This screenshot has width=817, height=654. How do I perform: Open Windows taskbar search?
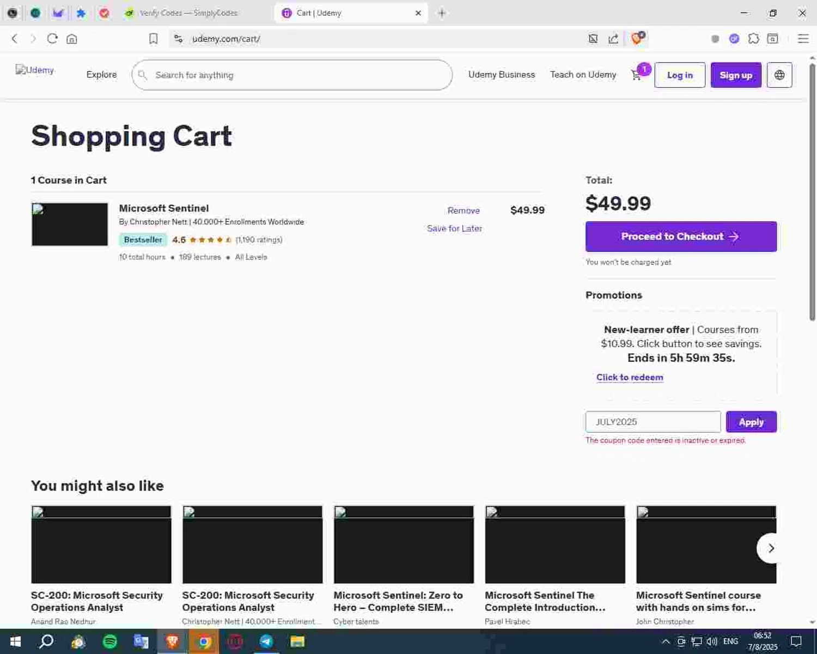coord(47,641)
